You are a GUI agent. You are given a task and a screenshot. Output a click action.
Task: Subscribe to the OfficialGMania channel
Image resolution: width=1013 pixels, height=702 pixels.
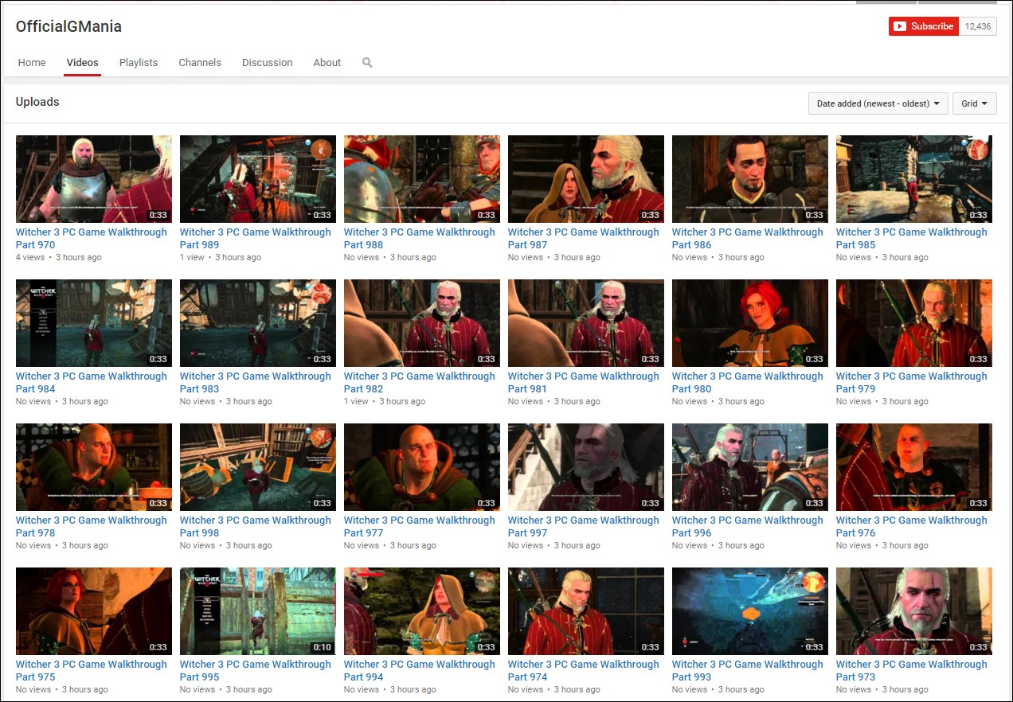(924, 26)
